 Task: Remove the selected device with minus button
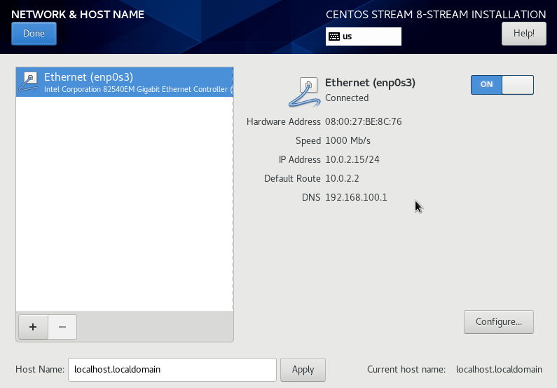[62, 327]
